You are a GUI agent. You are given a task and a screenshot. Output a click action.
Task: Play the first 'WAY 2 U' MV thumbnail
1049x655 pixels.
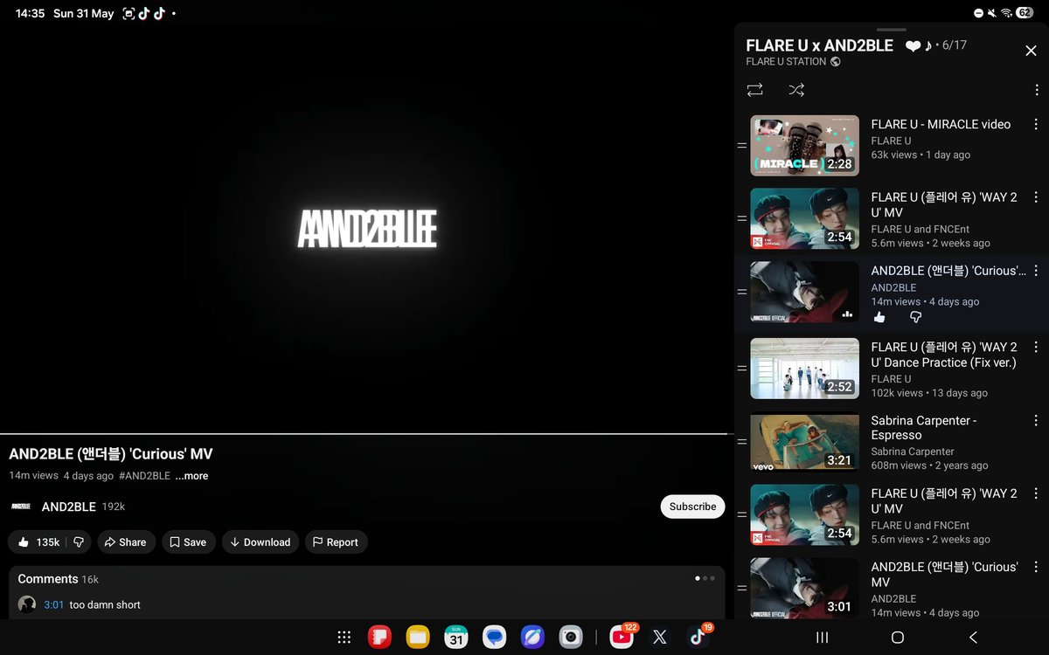[804, 219]
